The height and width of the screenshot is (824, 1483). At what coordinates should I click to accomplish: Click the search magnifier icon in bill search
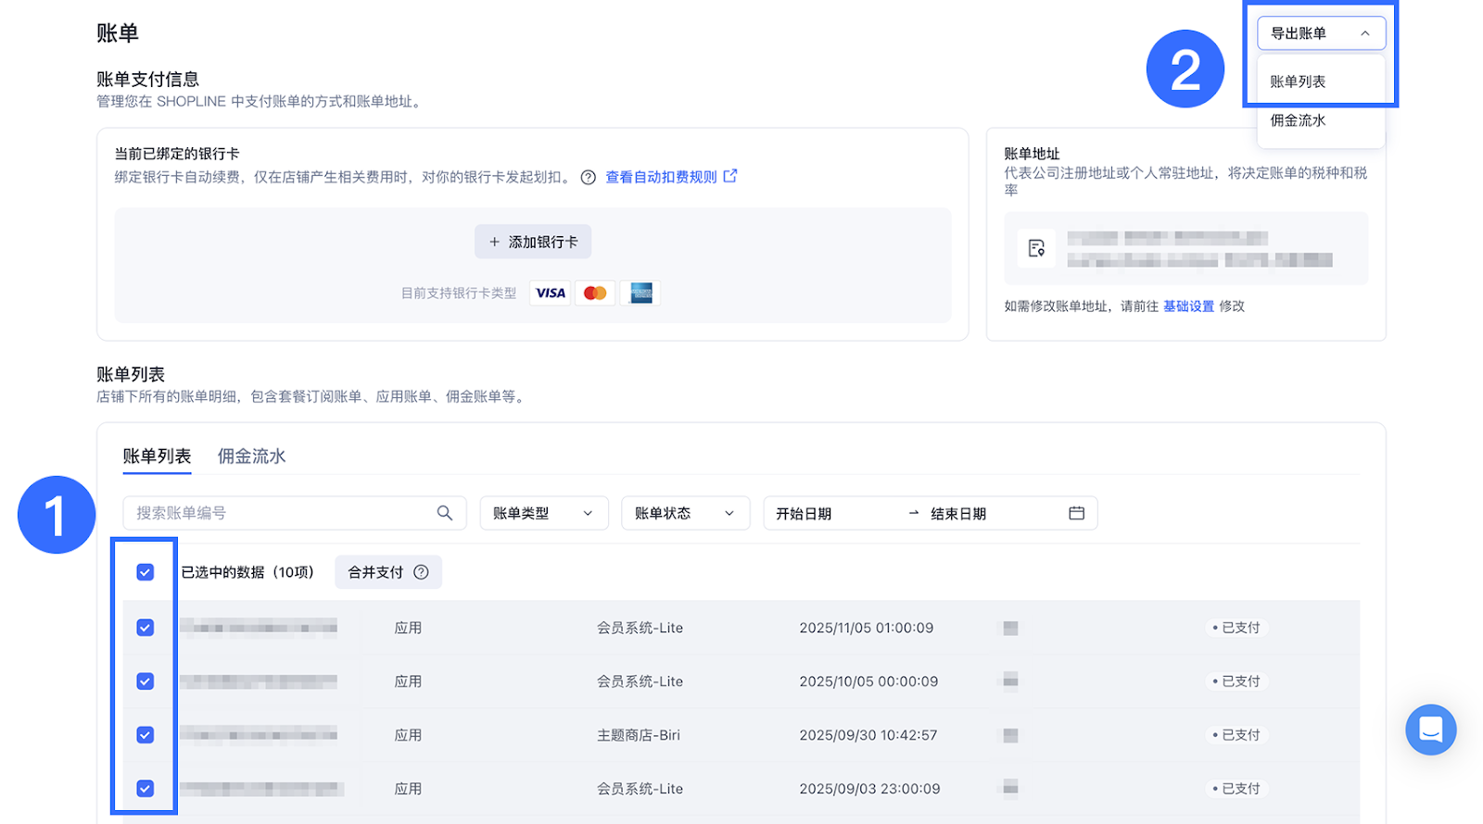coord(445,513)
